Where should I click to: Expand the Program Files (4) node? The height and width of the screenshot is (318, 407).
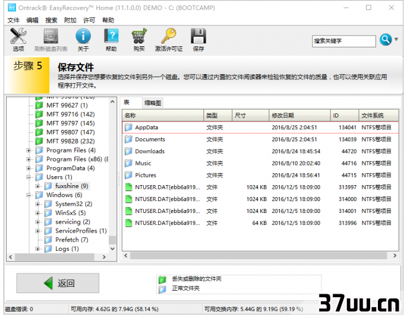point(29,150)
